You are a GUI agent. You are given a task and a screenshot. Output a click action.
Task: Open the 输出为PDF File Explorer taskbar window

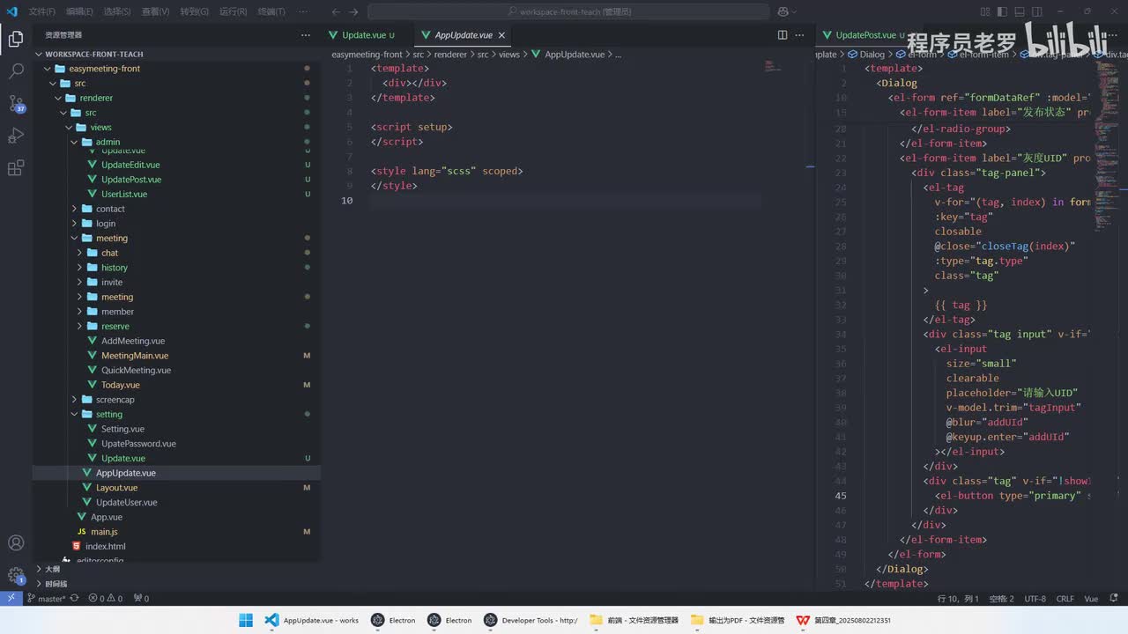click(738, 620)
